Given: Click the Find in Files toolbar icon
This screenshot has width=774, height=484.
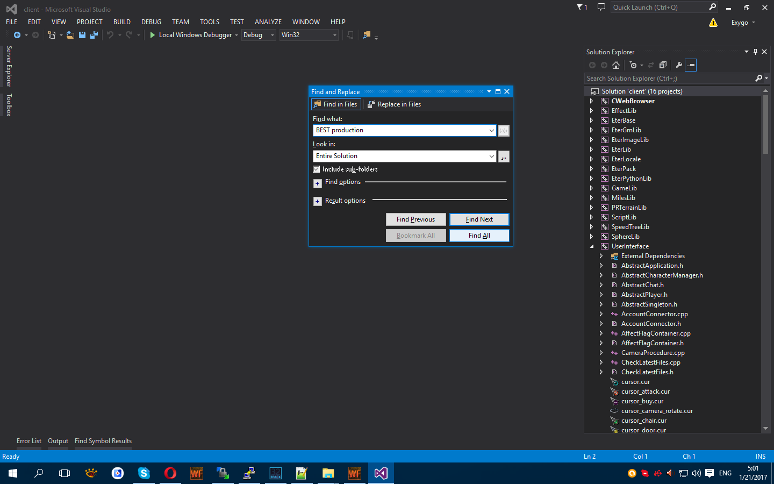Looking at the screenshot, I should tap(367, 35).
